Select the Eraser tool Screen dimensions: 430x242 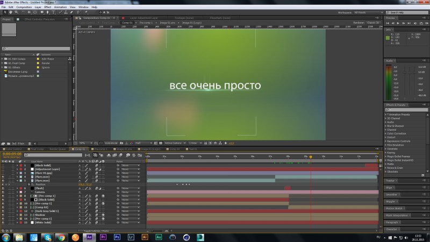pos(71,12)
